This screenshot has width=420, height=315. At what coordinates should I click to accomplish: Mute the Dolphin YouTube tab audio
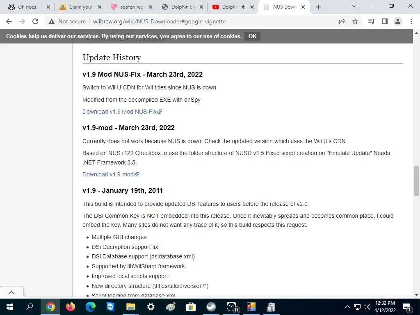(x=243, y=7)
